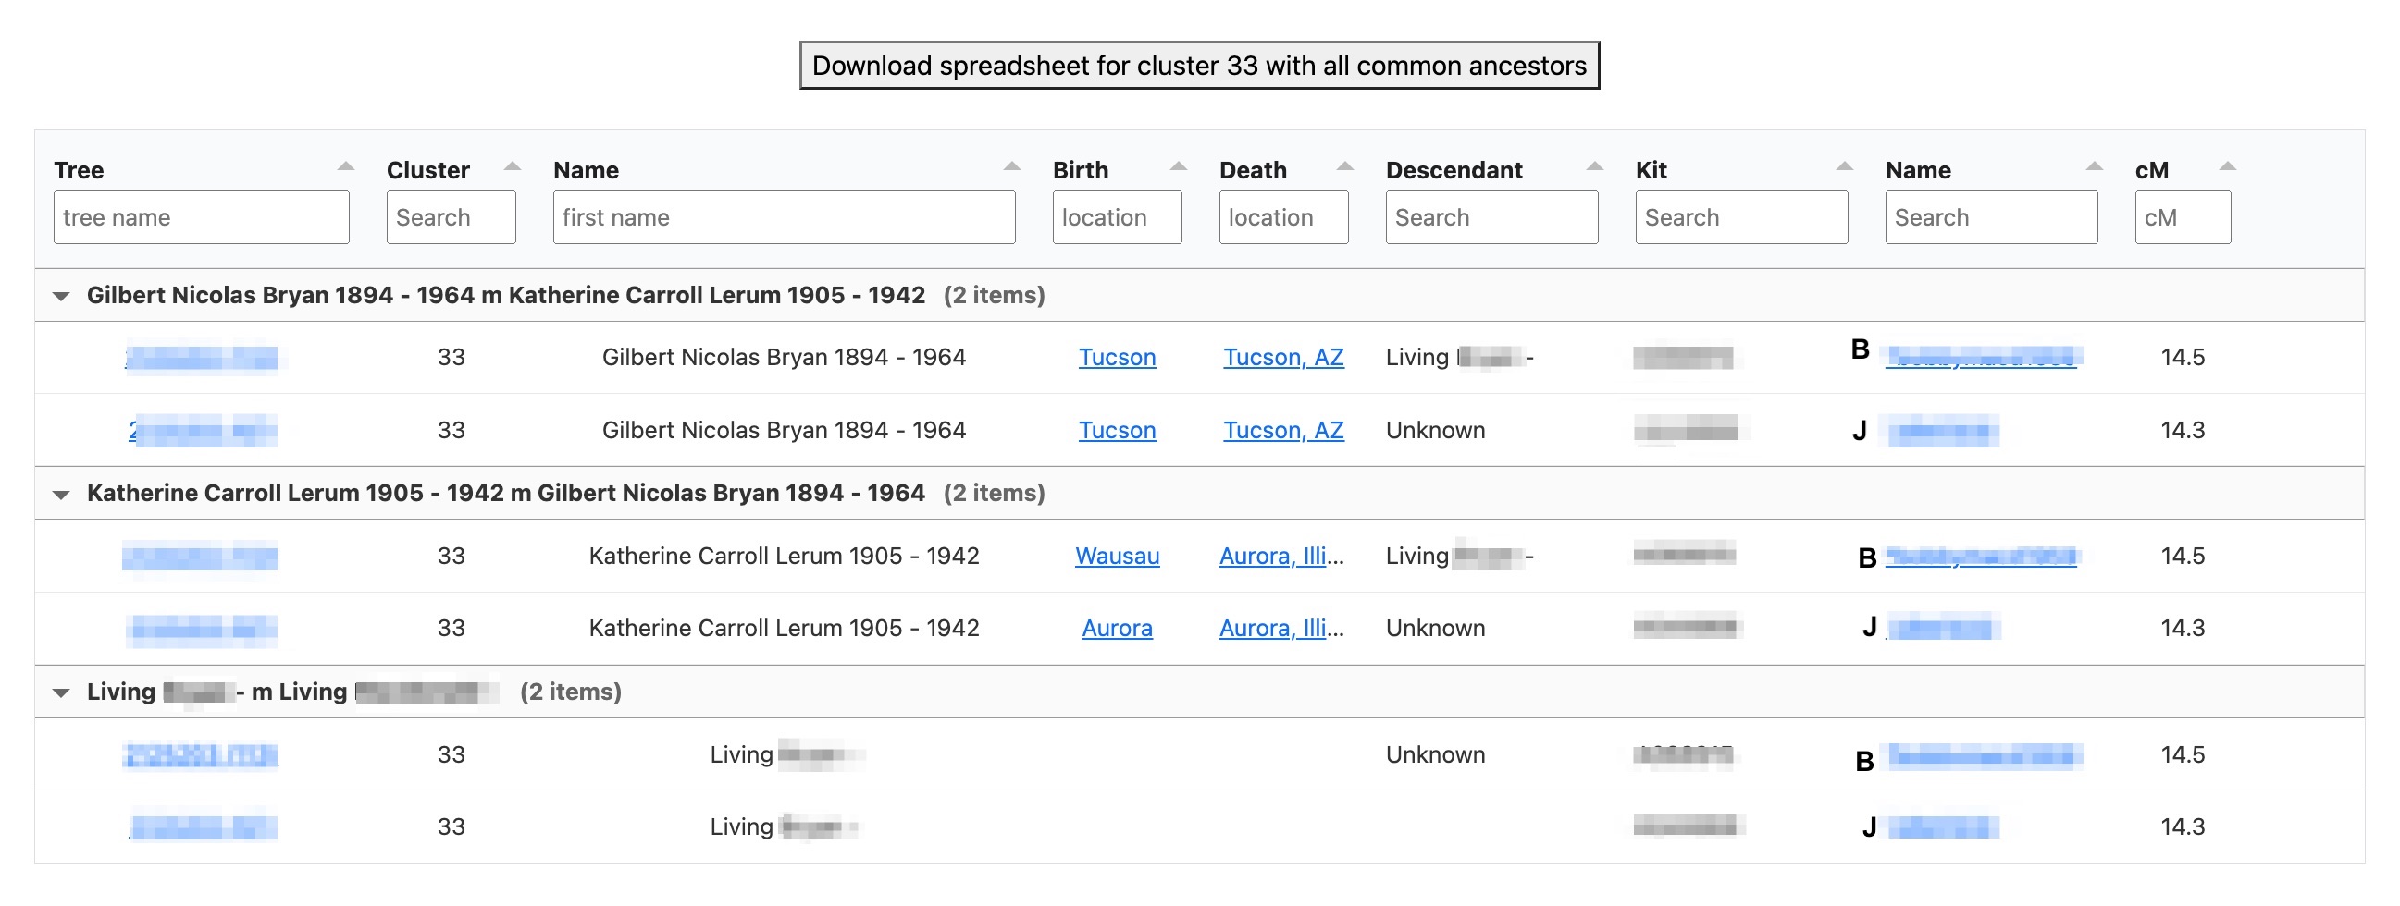2400x906 pixels.
Task: Click the Kit search box
Action: (x=1741, y=217)
